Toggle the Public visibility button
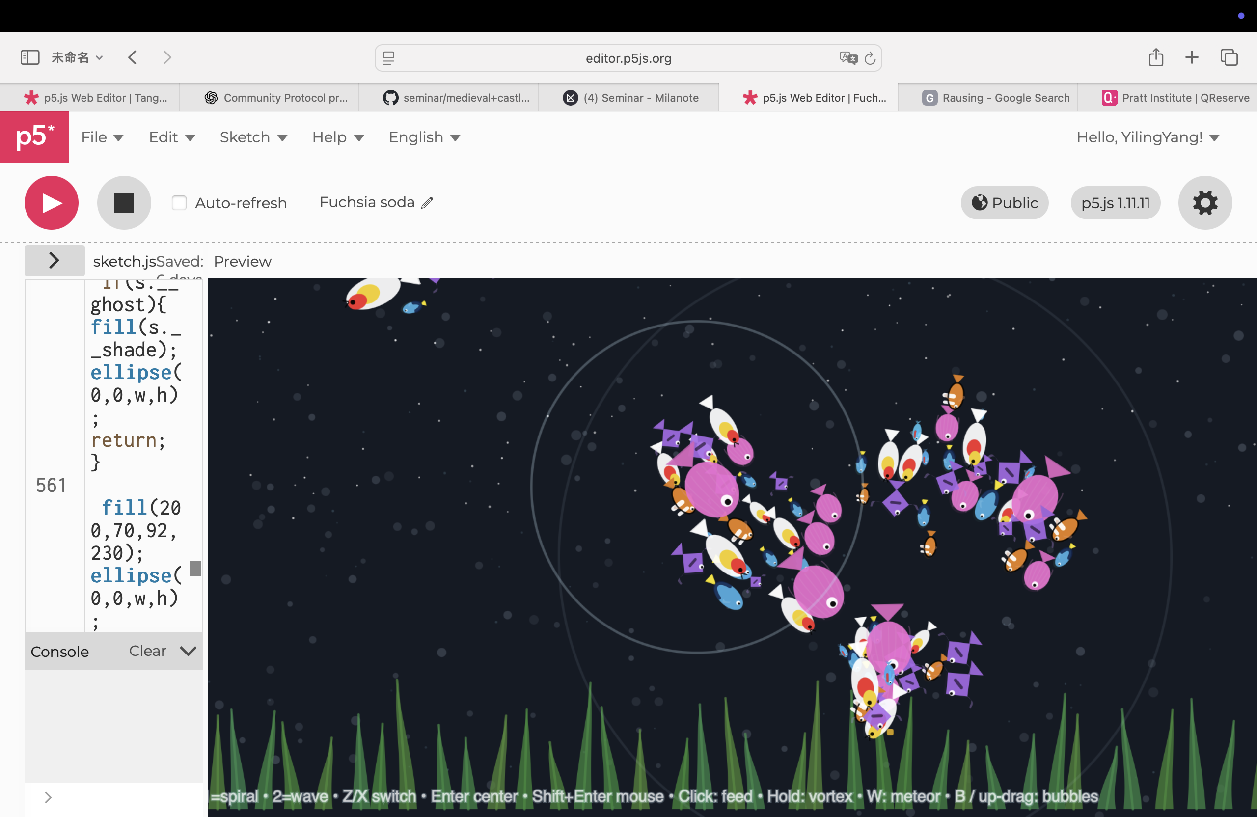 [1004, 203]
